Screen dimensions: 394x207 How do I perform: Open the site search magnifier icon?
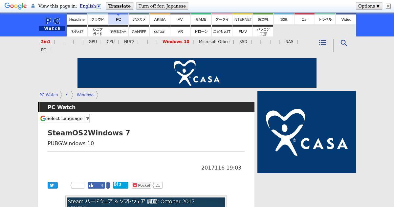click(x=344, y=43)
